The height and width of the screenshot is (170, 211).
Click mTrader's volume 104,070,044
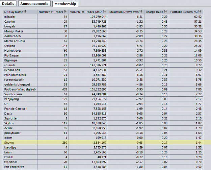pyautogui.click(x=98, y=17)
